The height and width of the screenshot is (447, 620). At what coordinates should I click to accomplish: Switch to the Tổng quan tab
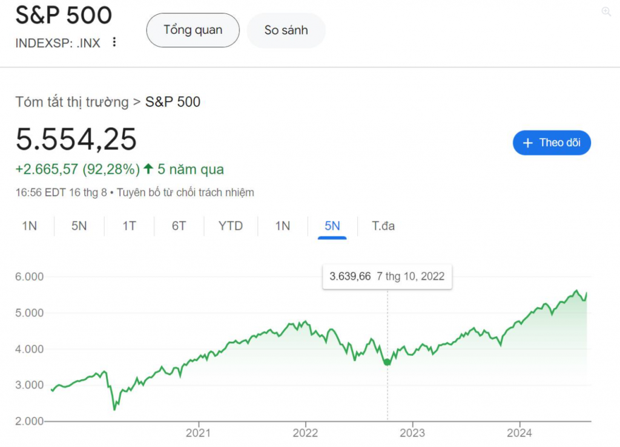(x=193, y=30)
